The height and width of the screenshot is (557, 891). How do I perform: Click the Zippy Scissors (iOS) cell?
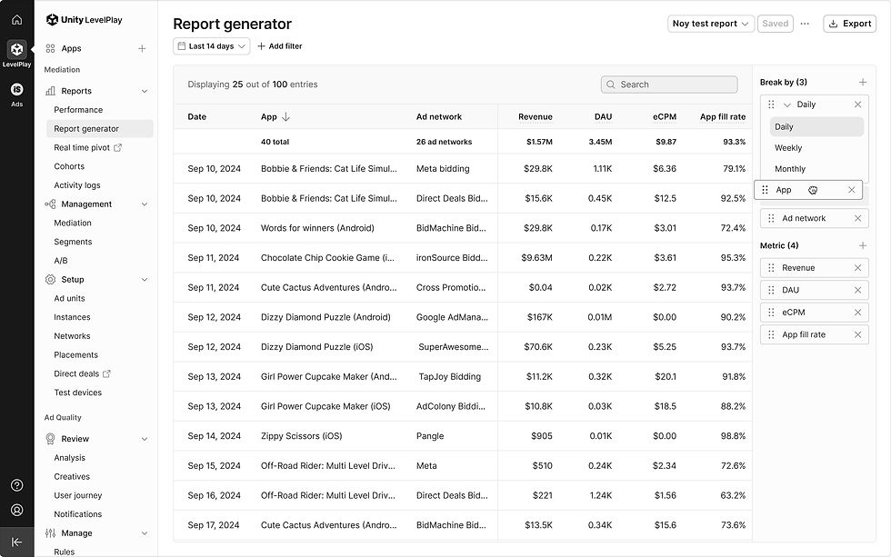point(301,436)
